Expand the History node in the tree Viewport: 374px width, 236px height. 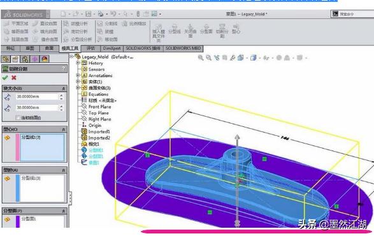[78, 63]
